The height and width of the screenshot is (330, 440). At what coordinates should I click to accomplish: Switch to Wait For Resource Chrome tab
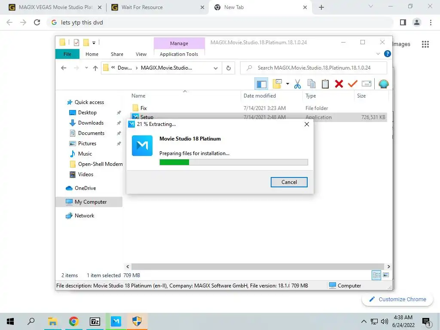point(157,7)
